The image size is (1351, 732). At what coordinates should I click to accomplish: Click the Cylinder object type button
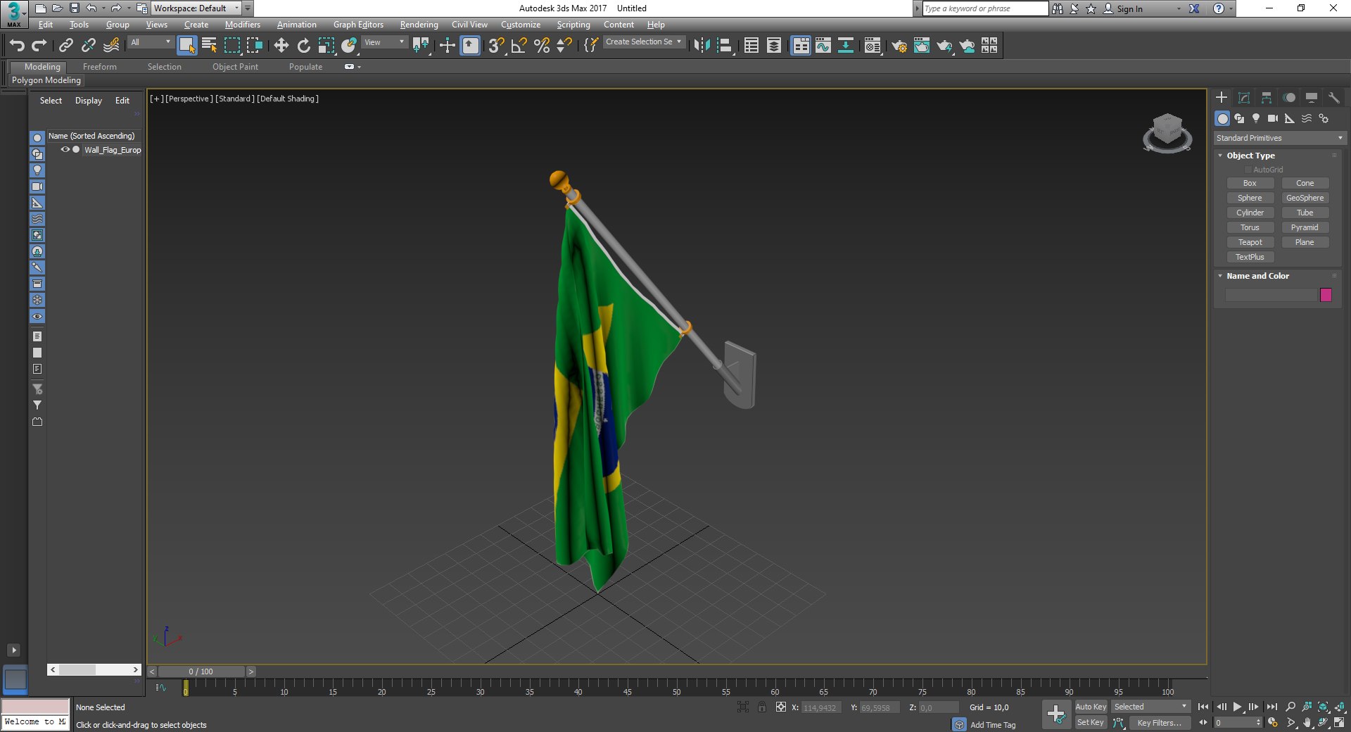click(1250, 213)
